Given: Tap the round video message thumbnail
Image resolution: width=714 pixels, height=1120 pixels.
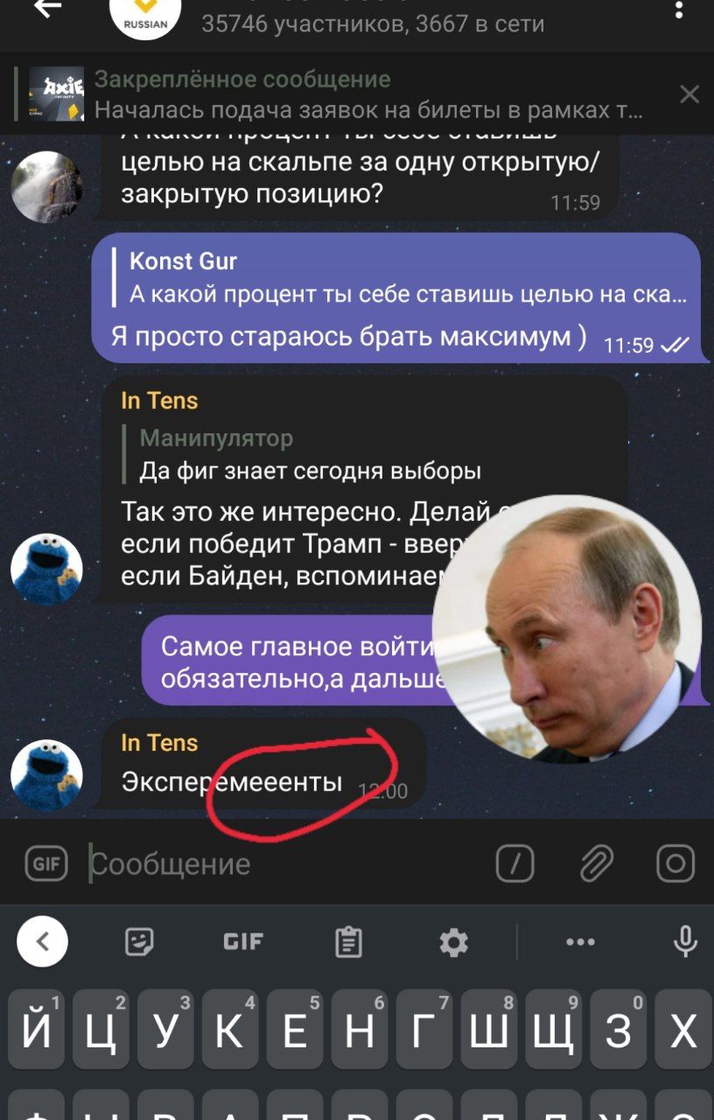Looking at the screenshot, I should (x=570, y=630).
